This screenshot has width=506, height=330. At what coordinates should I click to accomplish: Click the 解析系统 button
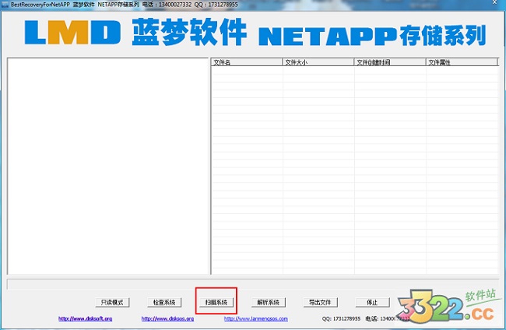[268, 302]
